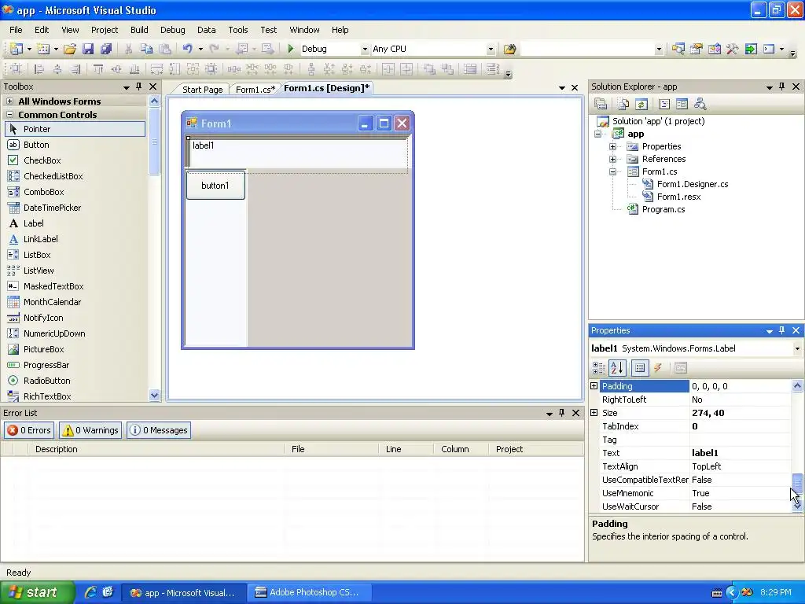Switch to the Start Page tab
The image size is (805, 604).
click(202, 90)
